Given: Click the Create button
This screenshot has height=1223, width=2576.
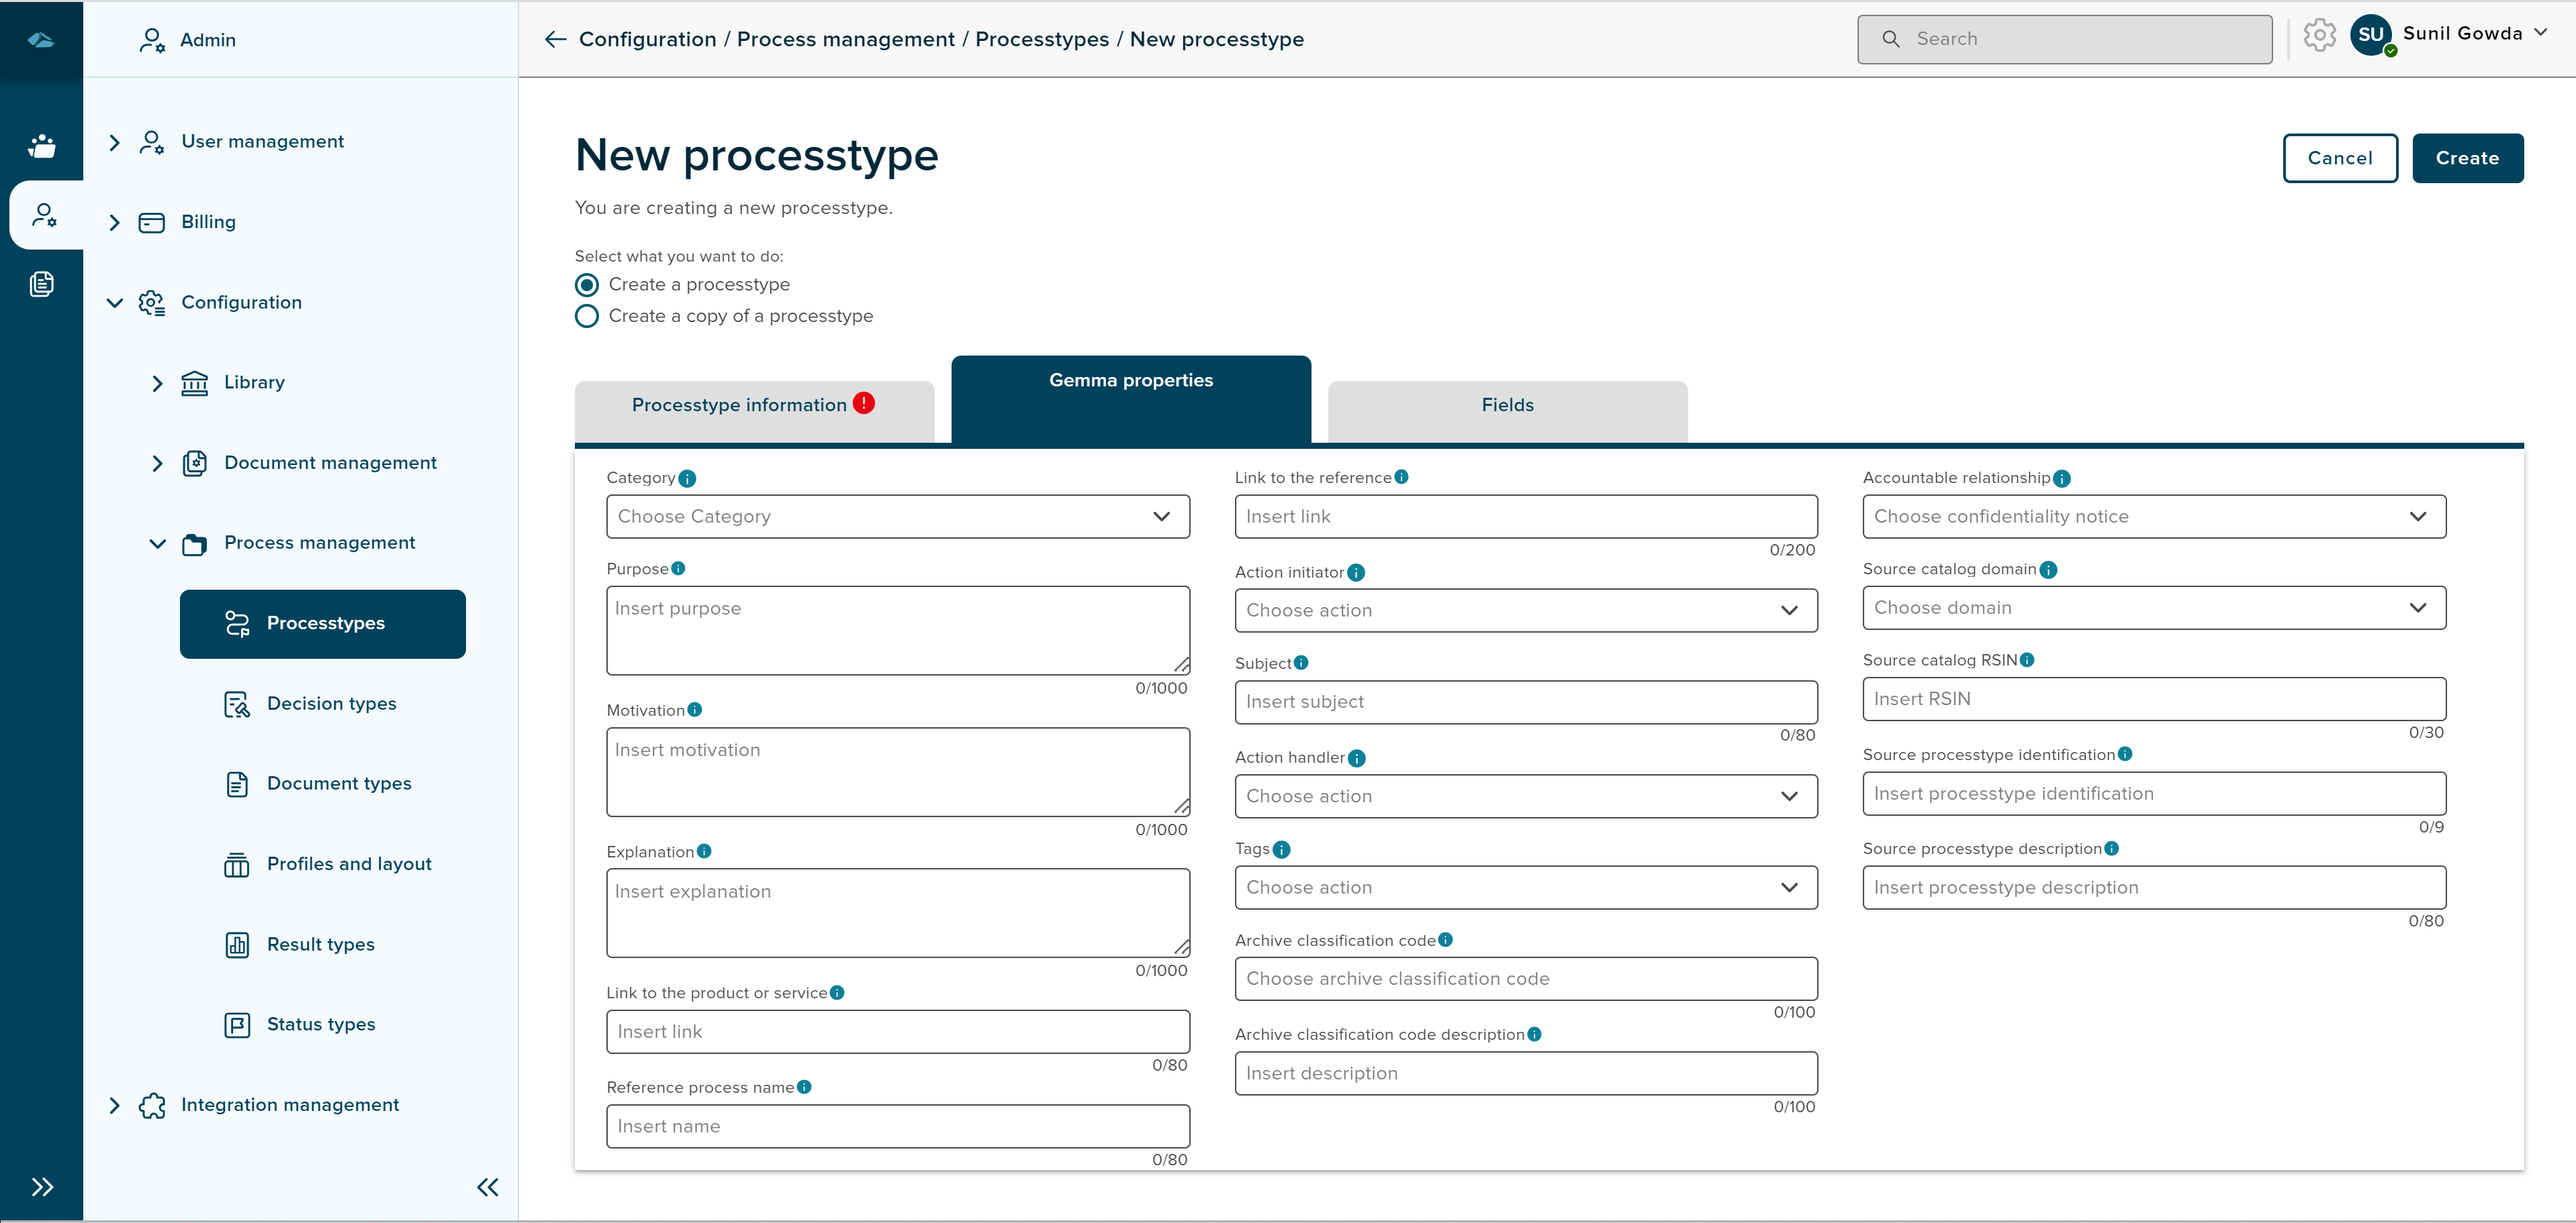Looking at the screenshot, I should click(x=2466, y=158).
